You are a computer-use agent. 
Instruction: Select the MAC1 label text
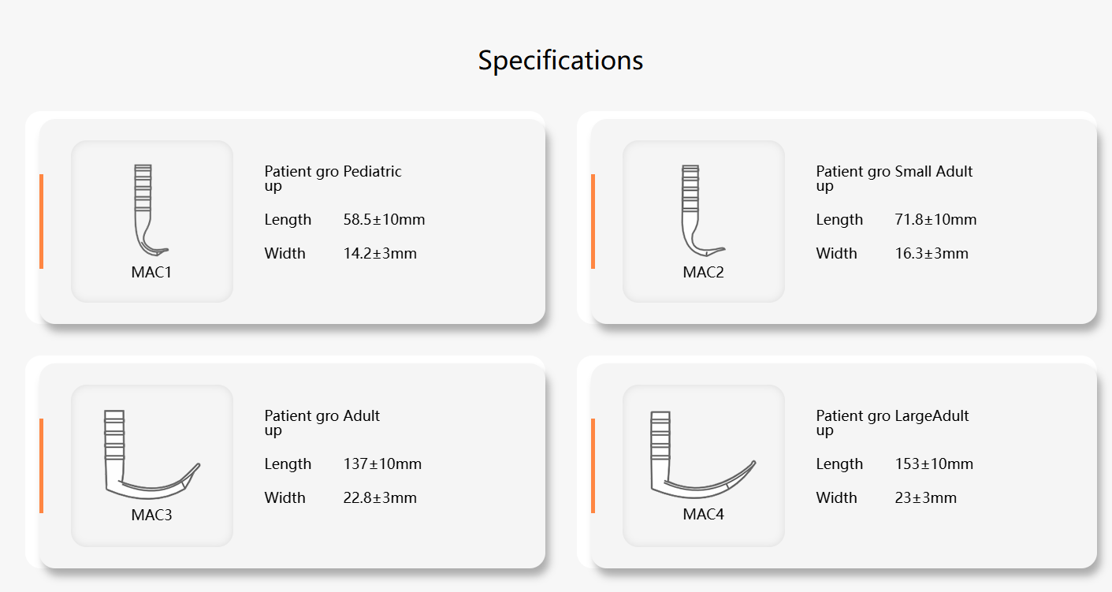point(151,273)
